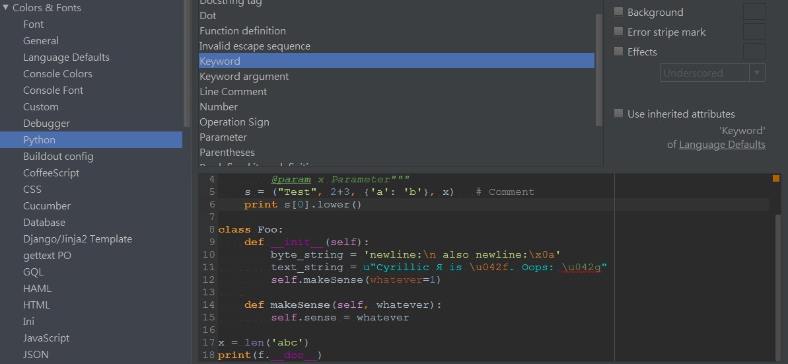Open the Effects color swatch
Screen dimensions: 788x364
[754, 52]
